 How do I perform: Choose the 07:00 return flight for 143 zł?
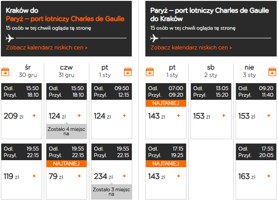(x=166, y=111)
